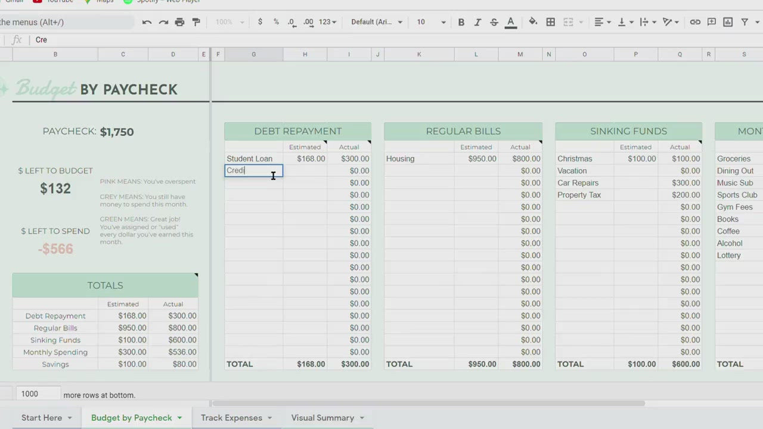Image resolution: width=763 pixels, height=429 pixels.
Task: Switch to the Track Expenses sheet tab
Action: tap(231, 418)
